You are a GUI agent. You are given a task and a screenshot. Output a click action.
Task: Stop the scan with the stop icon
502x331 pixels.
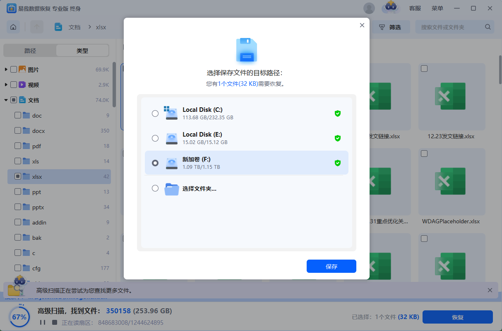54,322
